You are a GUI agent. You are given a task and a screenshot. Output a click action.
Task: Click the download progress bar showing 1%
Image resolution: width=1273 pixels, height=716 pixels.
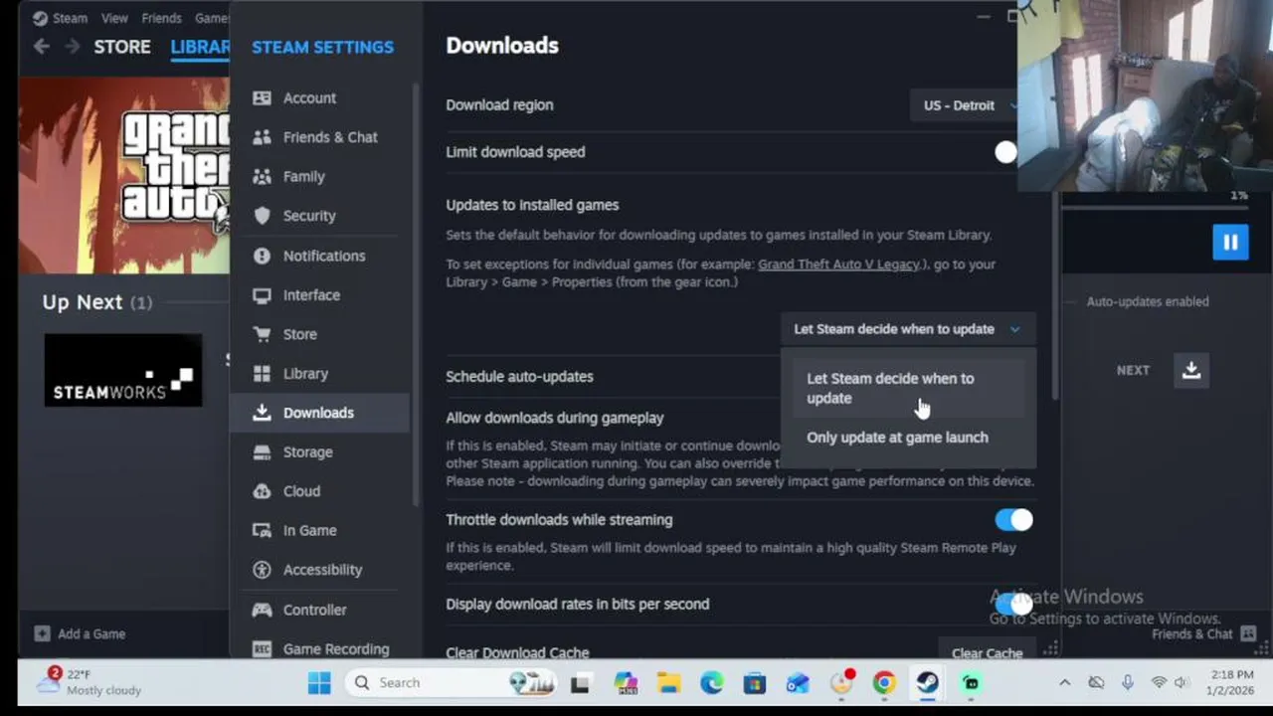click(1155, 208)
